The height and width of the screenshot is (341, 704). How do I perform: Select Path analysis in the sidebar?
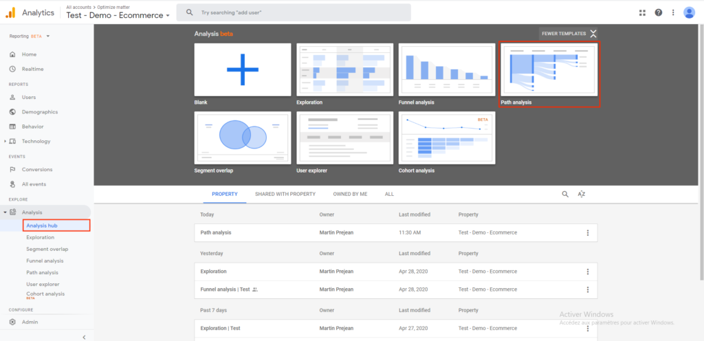tap(42, 272)
